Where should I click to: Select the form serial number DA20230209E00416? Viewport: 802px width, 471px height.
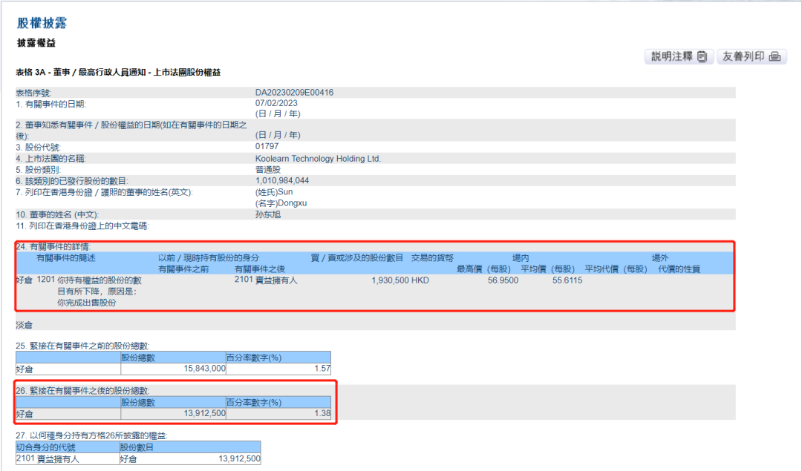tap(294, 93)
